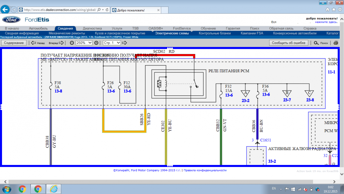Click the browser address bar URL field
The height and width of the screenshot is (194, 344).
[x=60, y=10]
